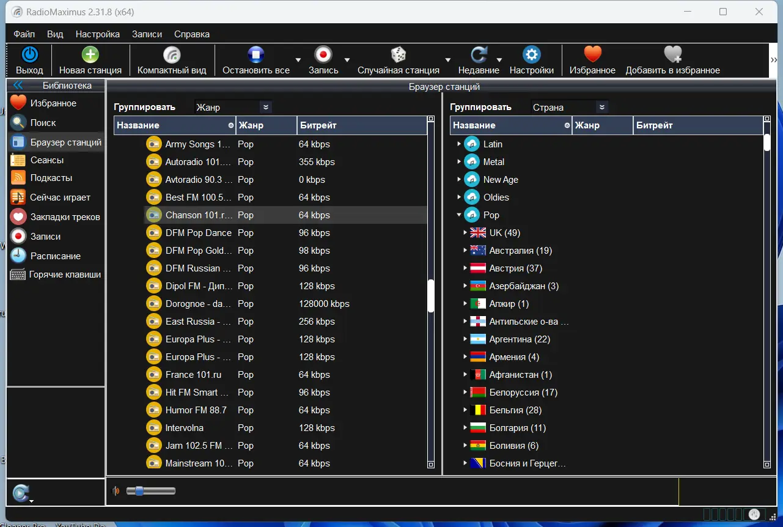
Task: Sort left station list by Название header
Action: [x=175, y=125]
